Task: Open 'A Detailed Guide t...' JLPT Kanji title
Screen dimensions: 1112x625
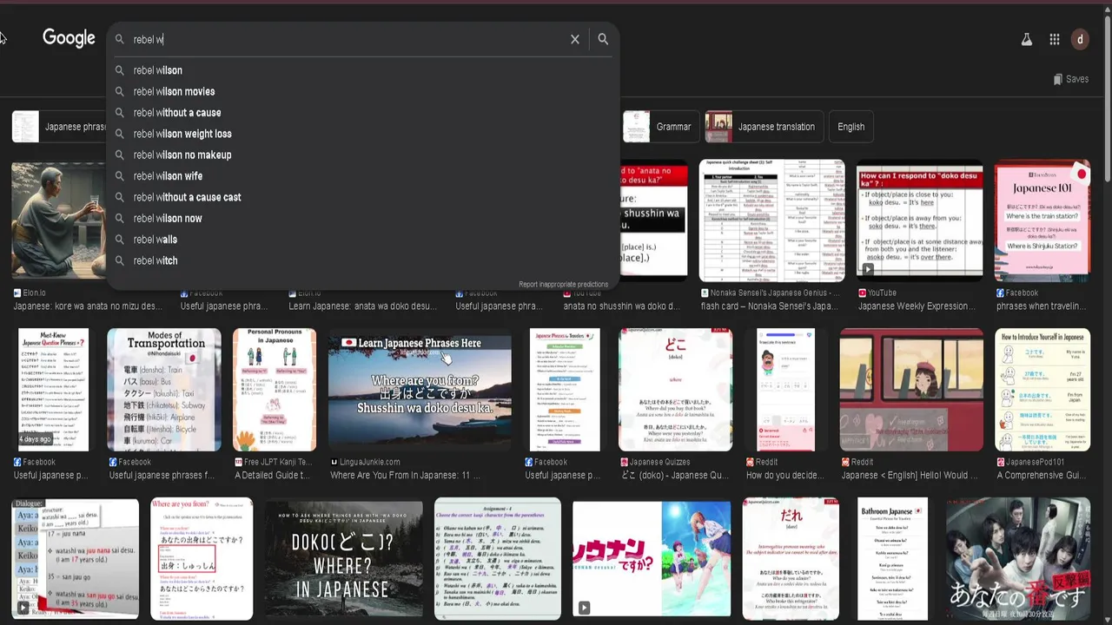Action: (272, 475)
